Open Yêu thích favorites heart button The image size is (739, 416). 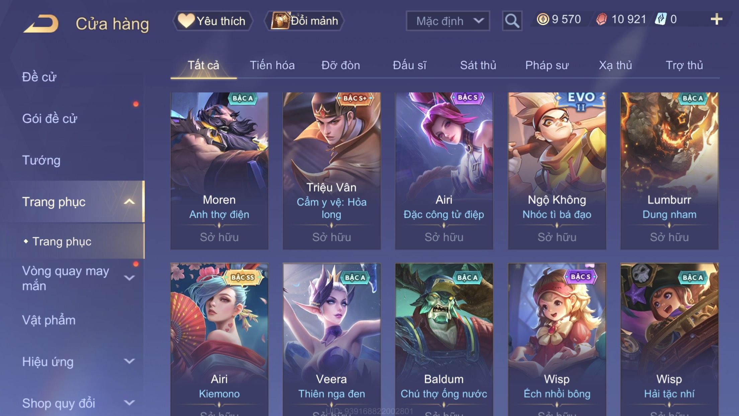tap(212, 21)
